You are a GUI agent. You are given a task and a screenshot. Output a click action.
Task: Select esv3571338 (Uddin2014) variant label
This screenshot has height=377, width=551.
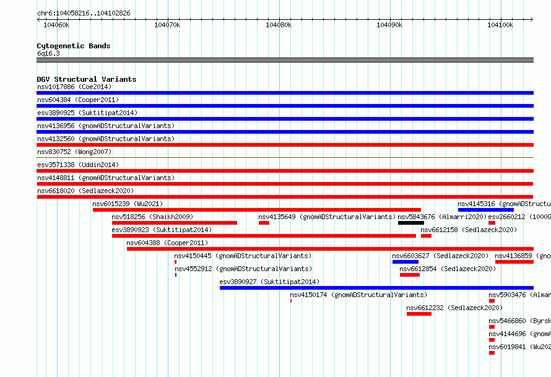78,165
